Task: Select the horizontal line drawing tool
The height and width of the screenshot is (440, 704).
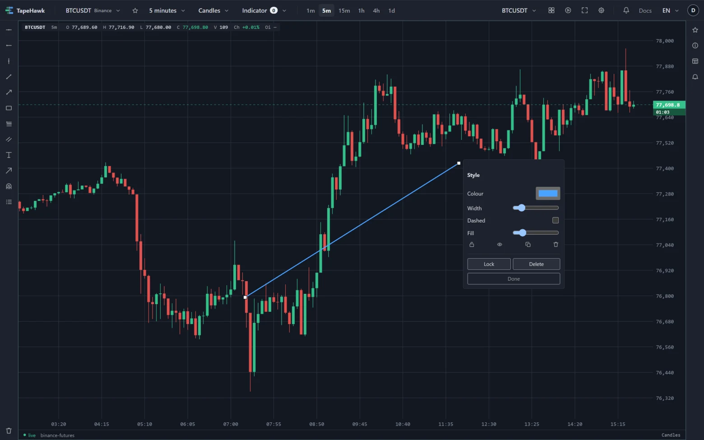Action: 9,30
